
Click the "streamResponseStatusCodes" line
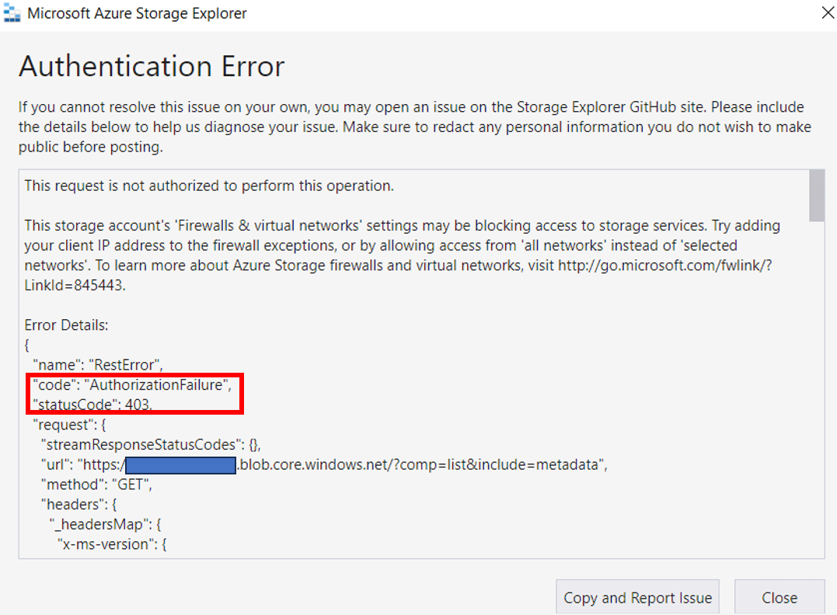(x=151, y=444)
